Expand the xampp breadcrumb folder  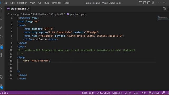click(x=16, y=14)
